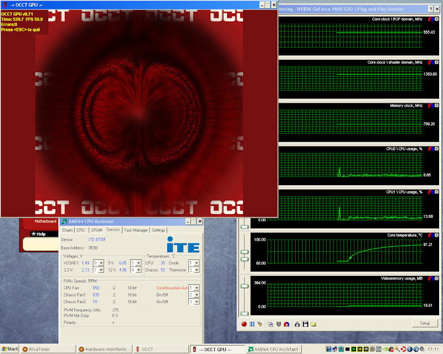Open the Task Manager tab

(136, 230)
